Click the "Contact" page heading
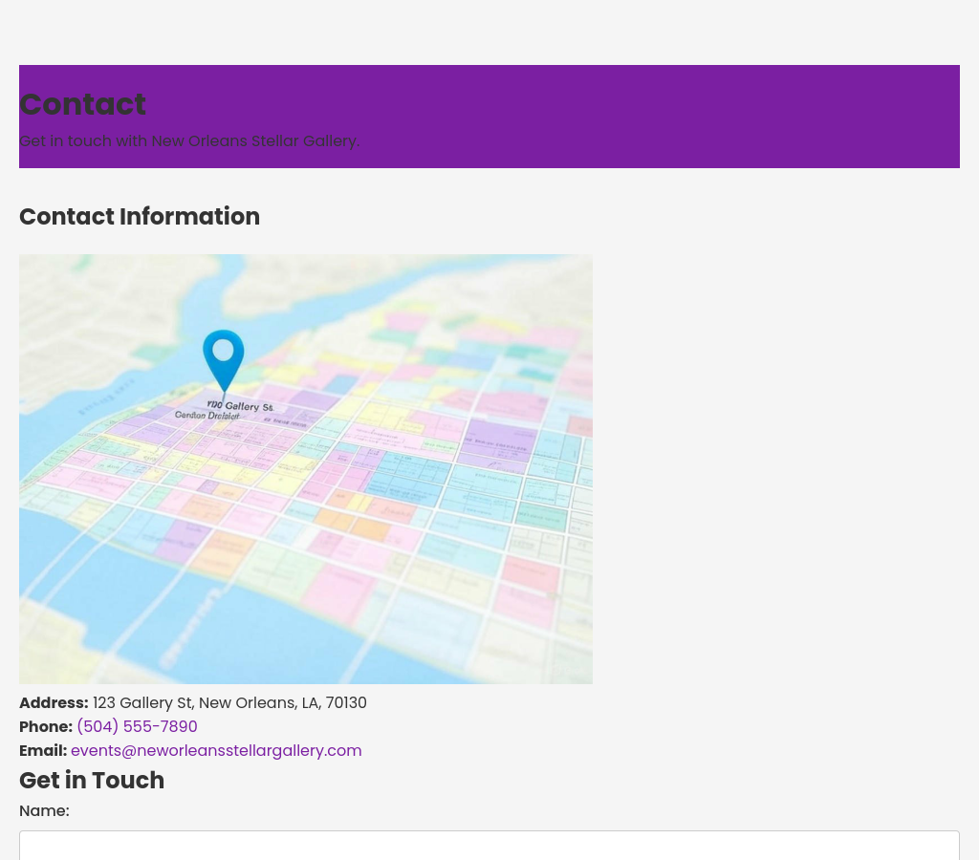 pyautogui.click(x=82, y=104)
